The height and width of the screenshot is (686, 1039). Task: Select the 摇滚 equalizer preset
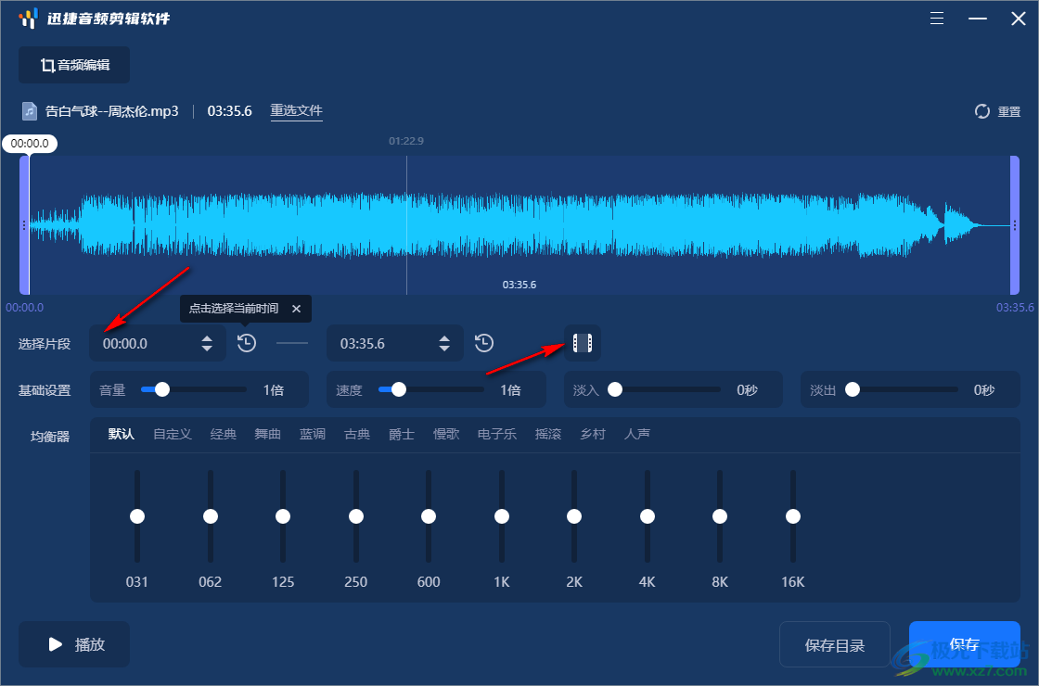click(x=548, y=434)
